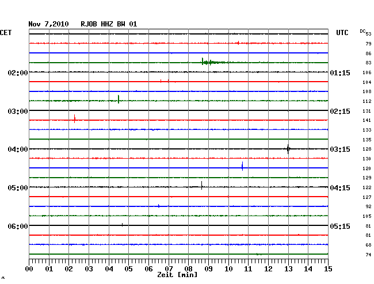This screenshot has width=374, height=284.
Task: Click the 00 minute axis tick label
Action: (29, 269)
